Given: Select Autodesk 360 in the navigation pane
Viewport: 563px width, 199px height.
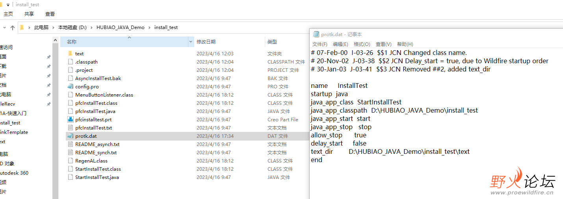Looking at the screenshot, I should (x=14, y=173).
